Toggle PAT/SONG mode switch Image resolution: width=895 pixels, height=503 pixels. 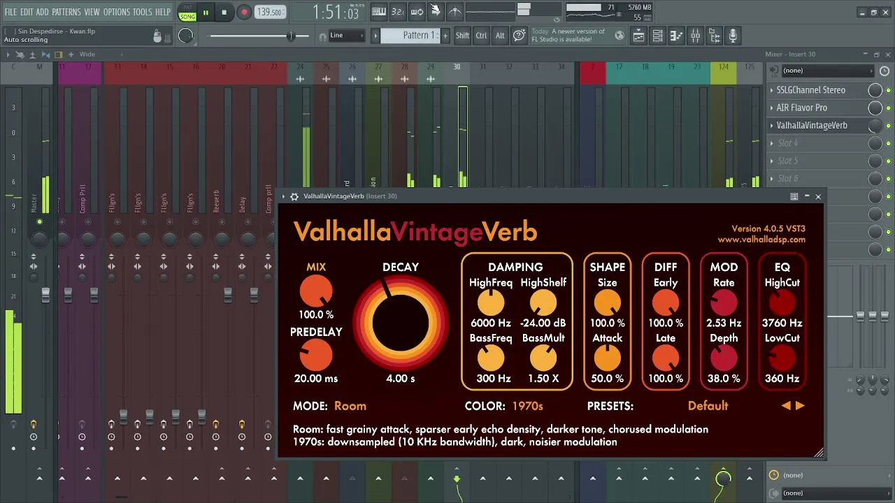pos(187,12)
